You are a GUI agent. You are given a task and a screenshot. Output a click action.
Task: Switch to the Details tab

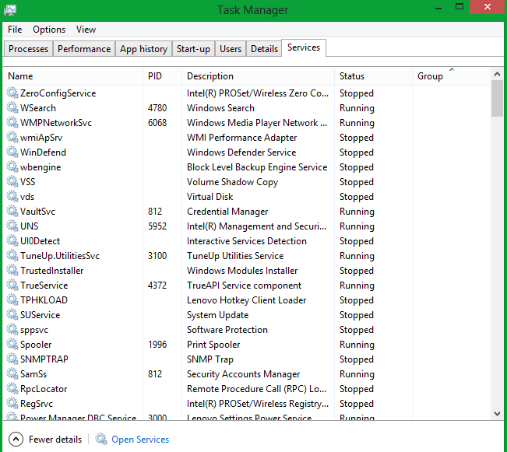coord(264,49)
